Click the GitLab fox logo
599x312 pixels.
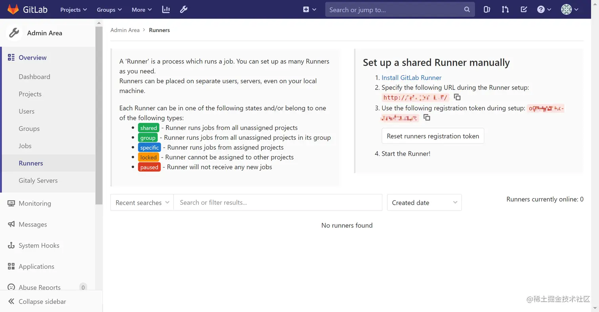13,10
